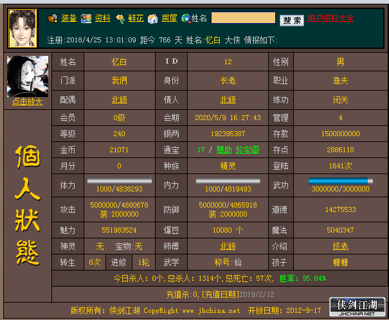The height and width of the screenshot is (320, 389).
Task: Click the equipment icon beside 装备
Action: click(53, 19)
